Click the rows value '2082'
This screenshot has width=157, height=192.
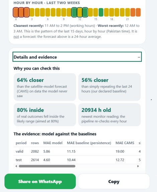(35, 151)
